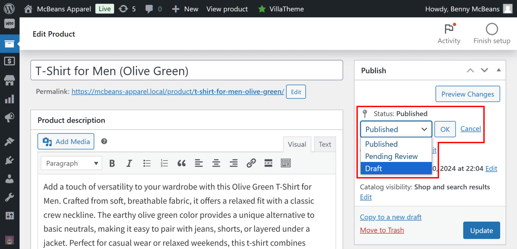Open the New menu in the admin bar

[x=185, y=9]
